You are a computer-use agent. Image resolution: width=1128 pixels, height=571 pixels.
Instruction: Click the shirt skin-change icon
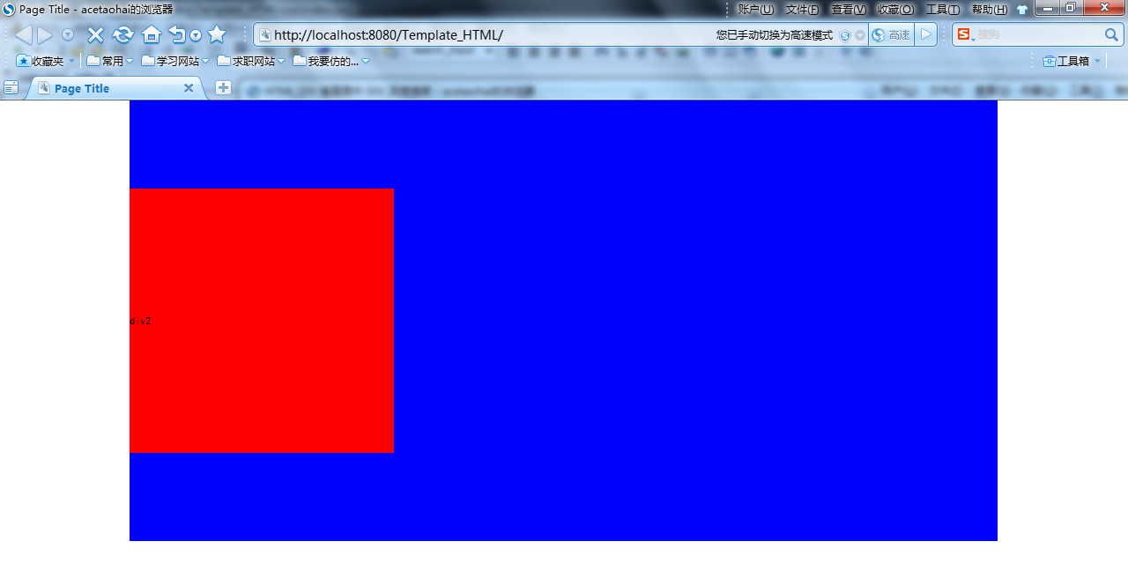(1022, 10)
